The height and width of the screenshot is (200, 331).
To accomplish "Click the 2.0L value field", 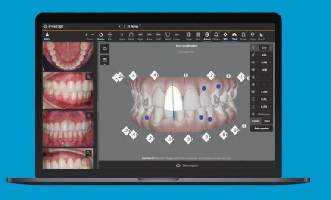I will pyautogui.click(x=264, y=55).
